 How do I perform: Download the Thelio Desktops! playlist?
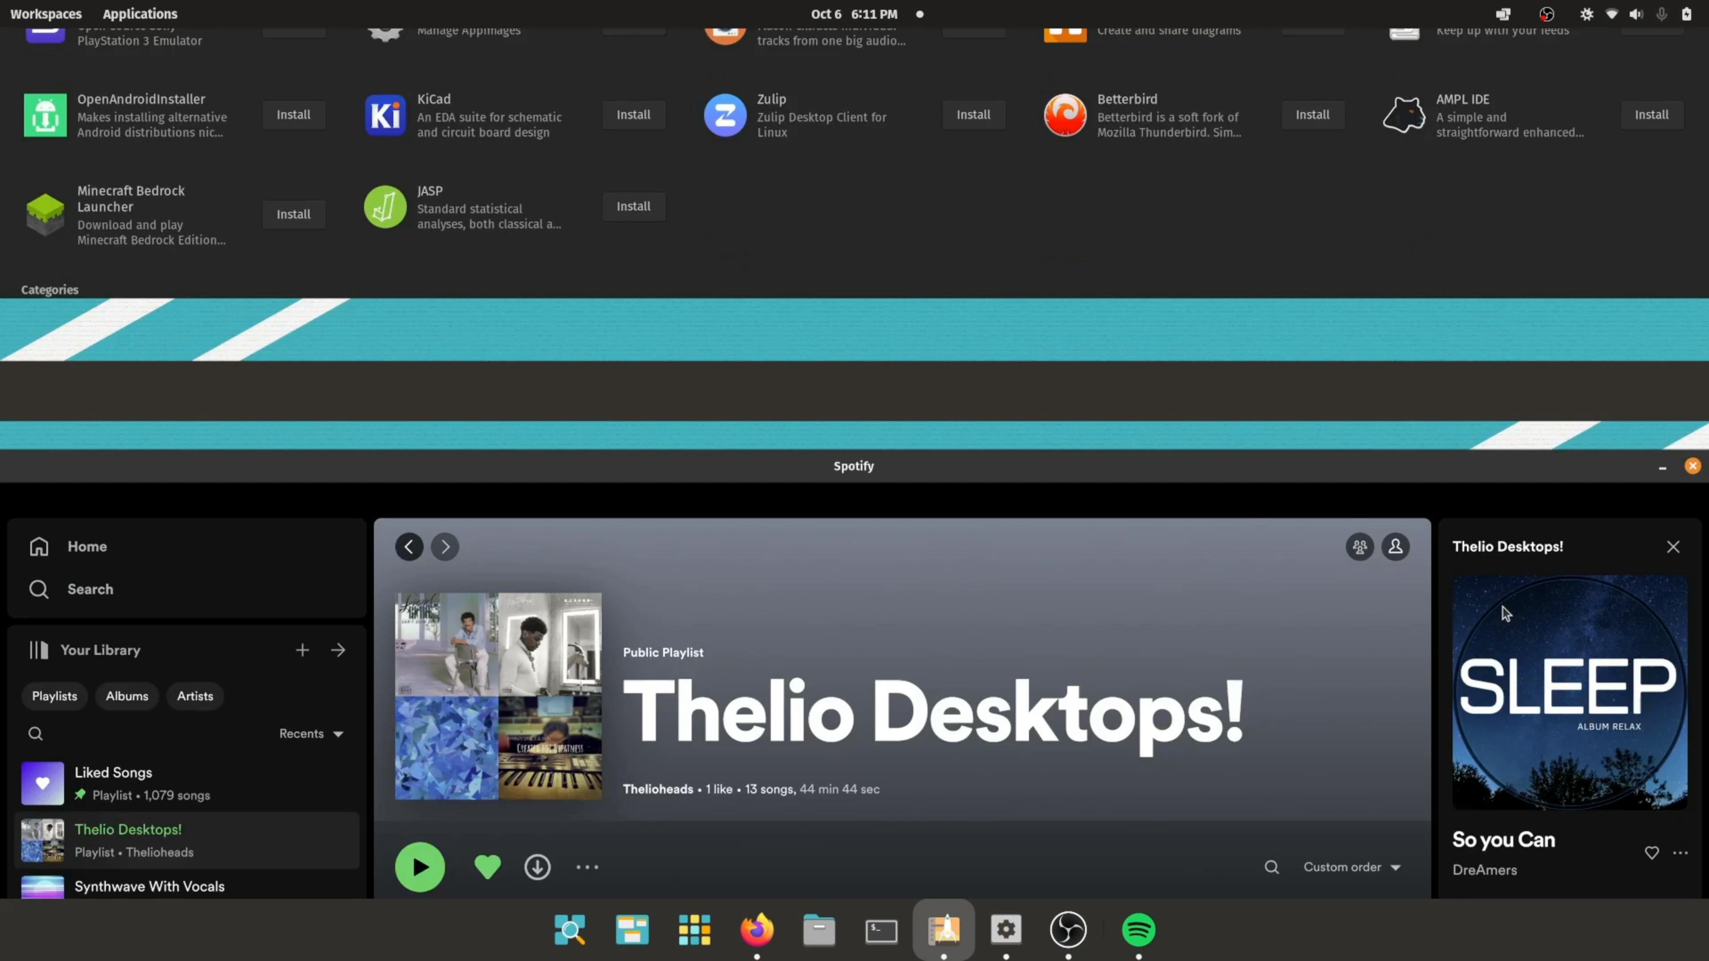pyautogui.click(x=537, y=867)
